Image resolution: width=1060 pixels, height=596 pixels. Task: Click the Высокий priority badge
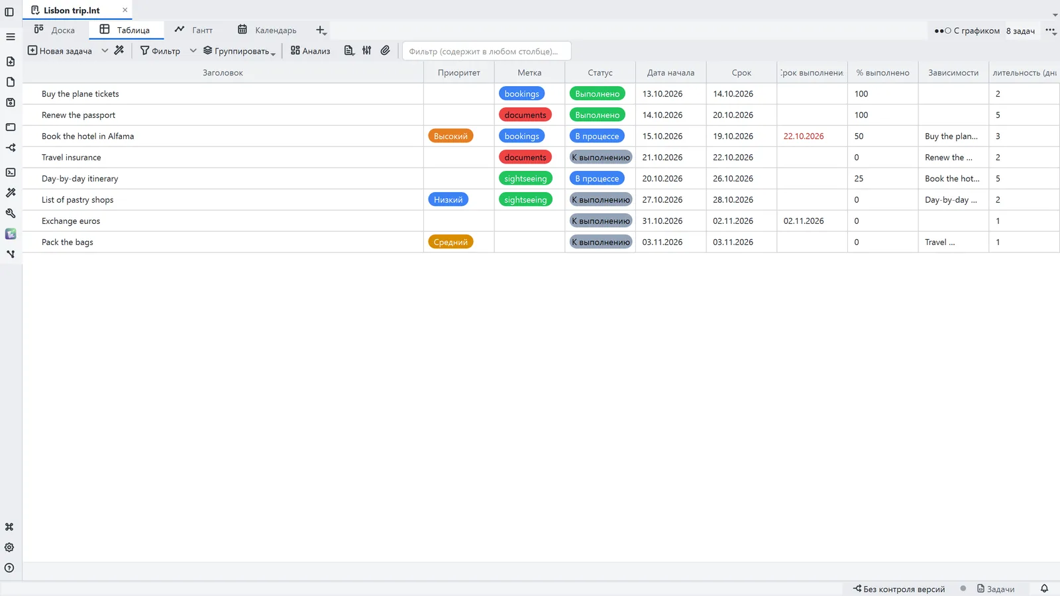pos(450,136)
